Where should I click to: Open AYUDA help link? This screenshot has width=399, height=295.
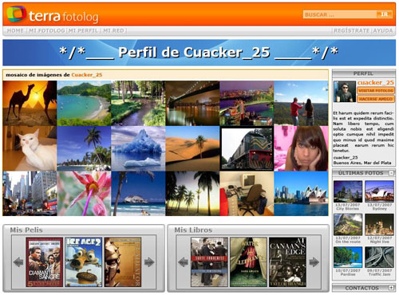tap(383, 31)
